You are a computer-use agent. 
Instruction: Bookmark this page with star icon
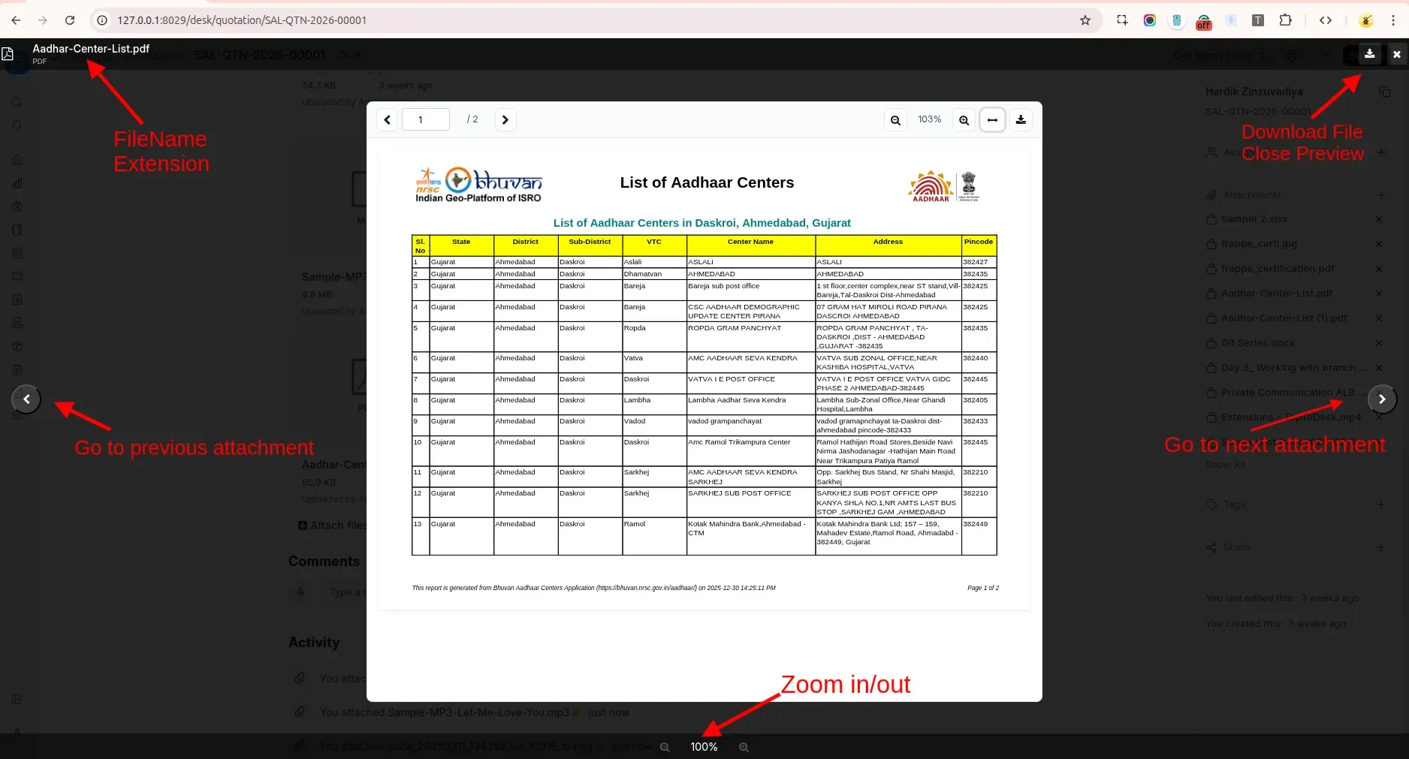click(x=1085, y=20)
